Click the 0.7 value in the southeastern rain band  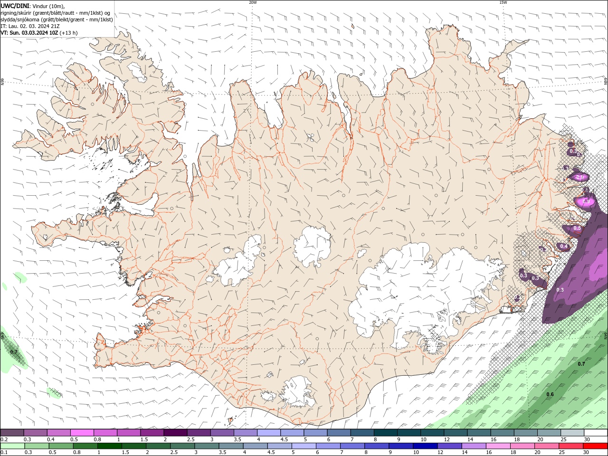tap(581, 364)
